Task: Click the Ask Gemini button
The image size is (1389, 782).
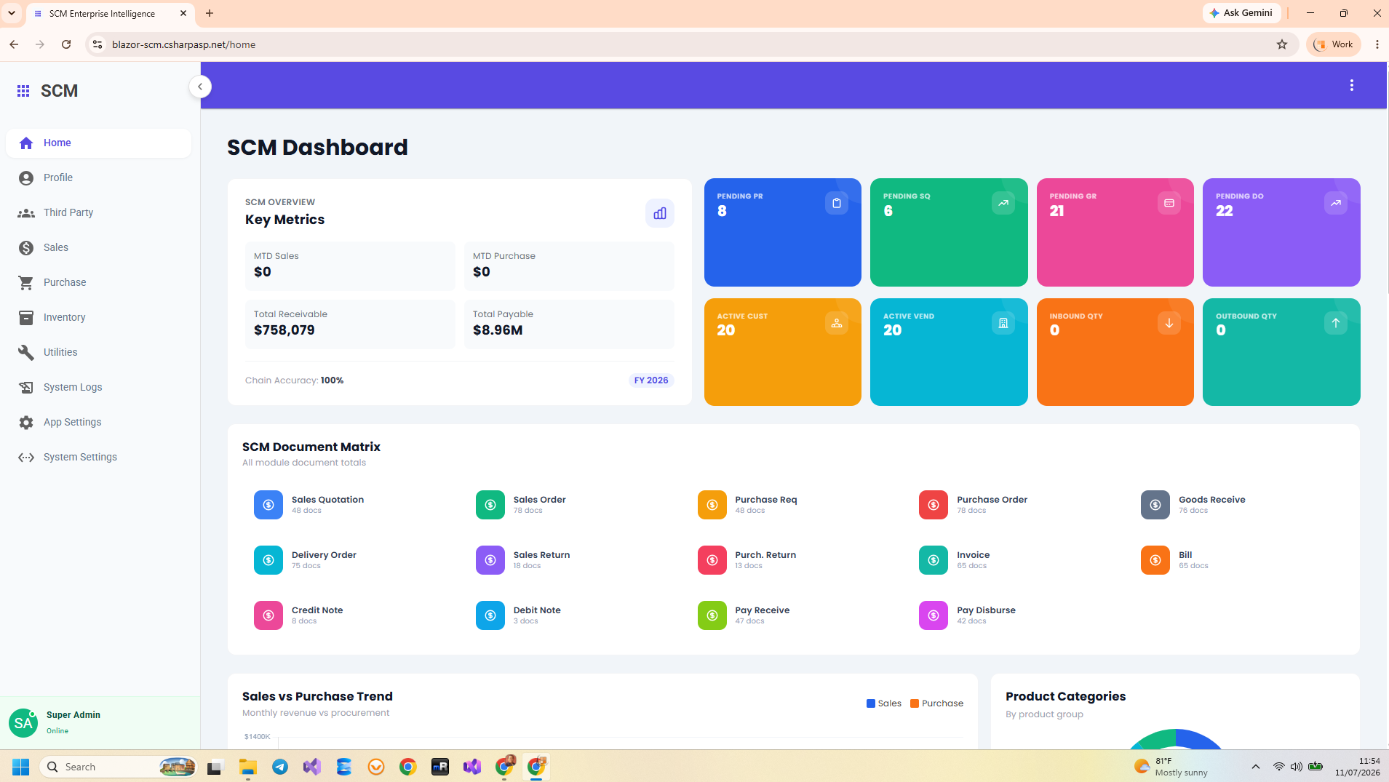Action: click(x=1241, y=13)
